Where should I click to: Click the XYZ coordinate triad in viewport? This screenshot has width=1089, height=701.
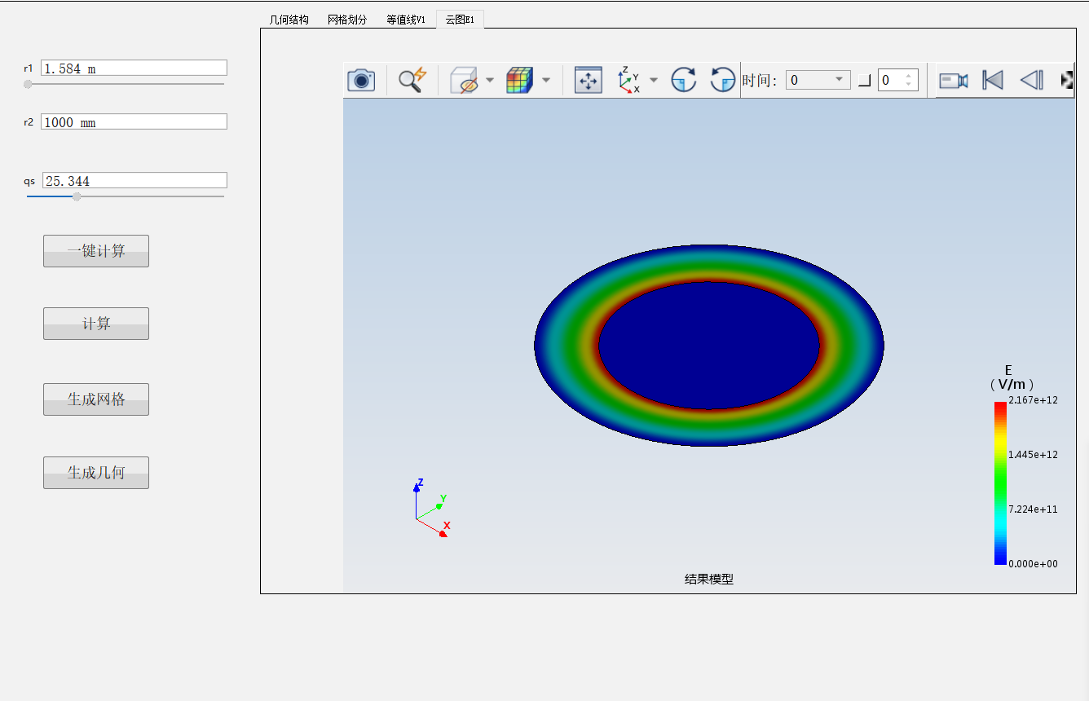click(x=430, y=509)
